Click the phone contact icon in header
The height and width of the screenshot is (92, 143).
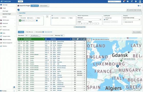point(132,1)
